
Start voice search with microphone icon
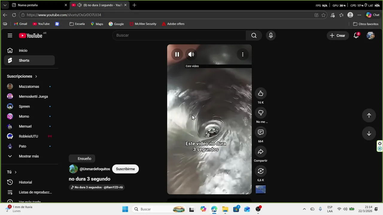tap(271, 36)
